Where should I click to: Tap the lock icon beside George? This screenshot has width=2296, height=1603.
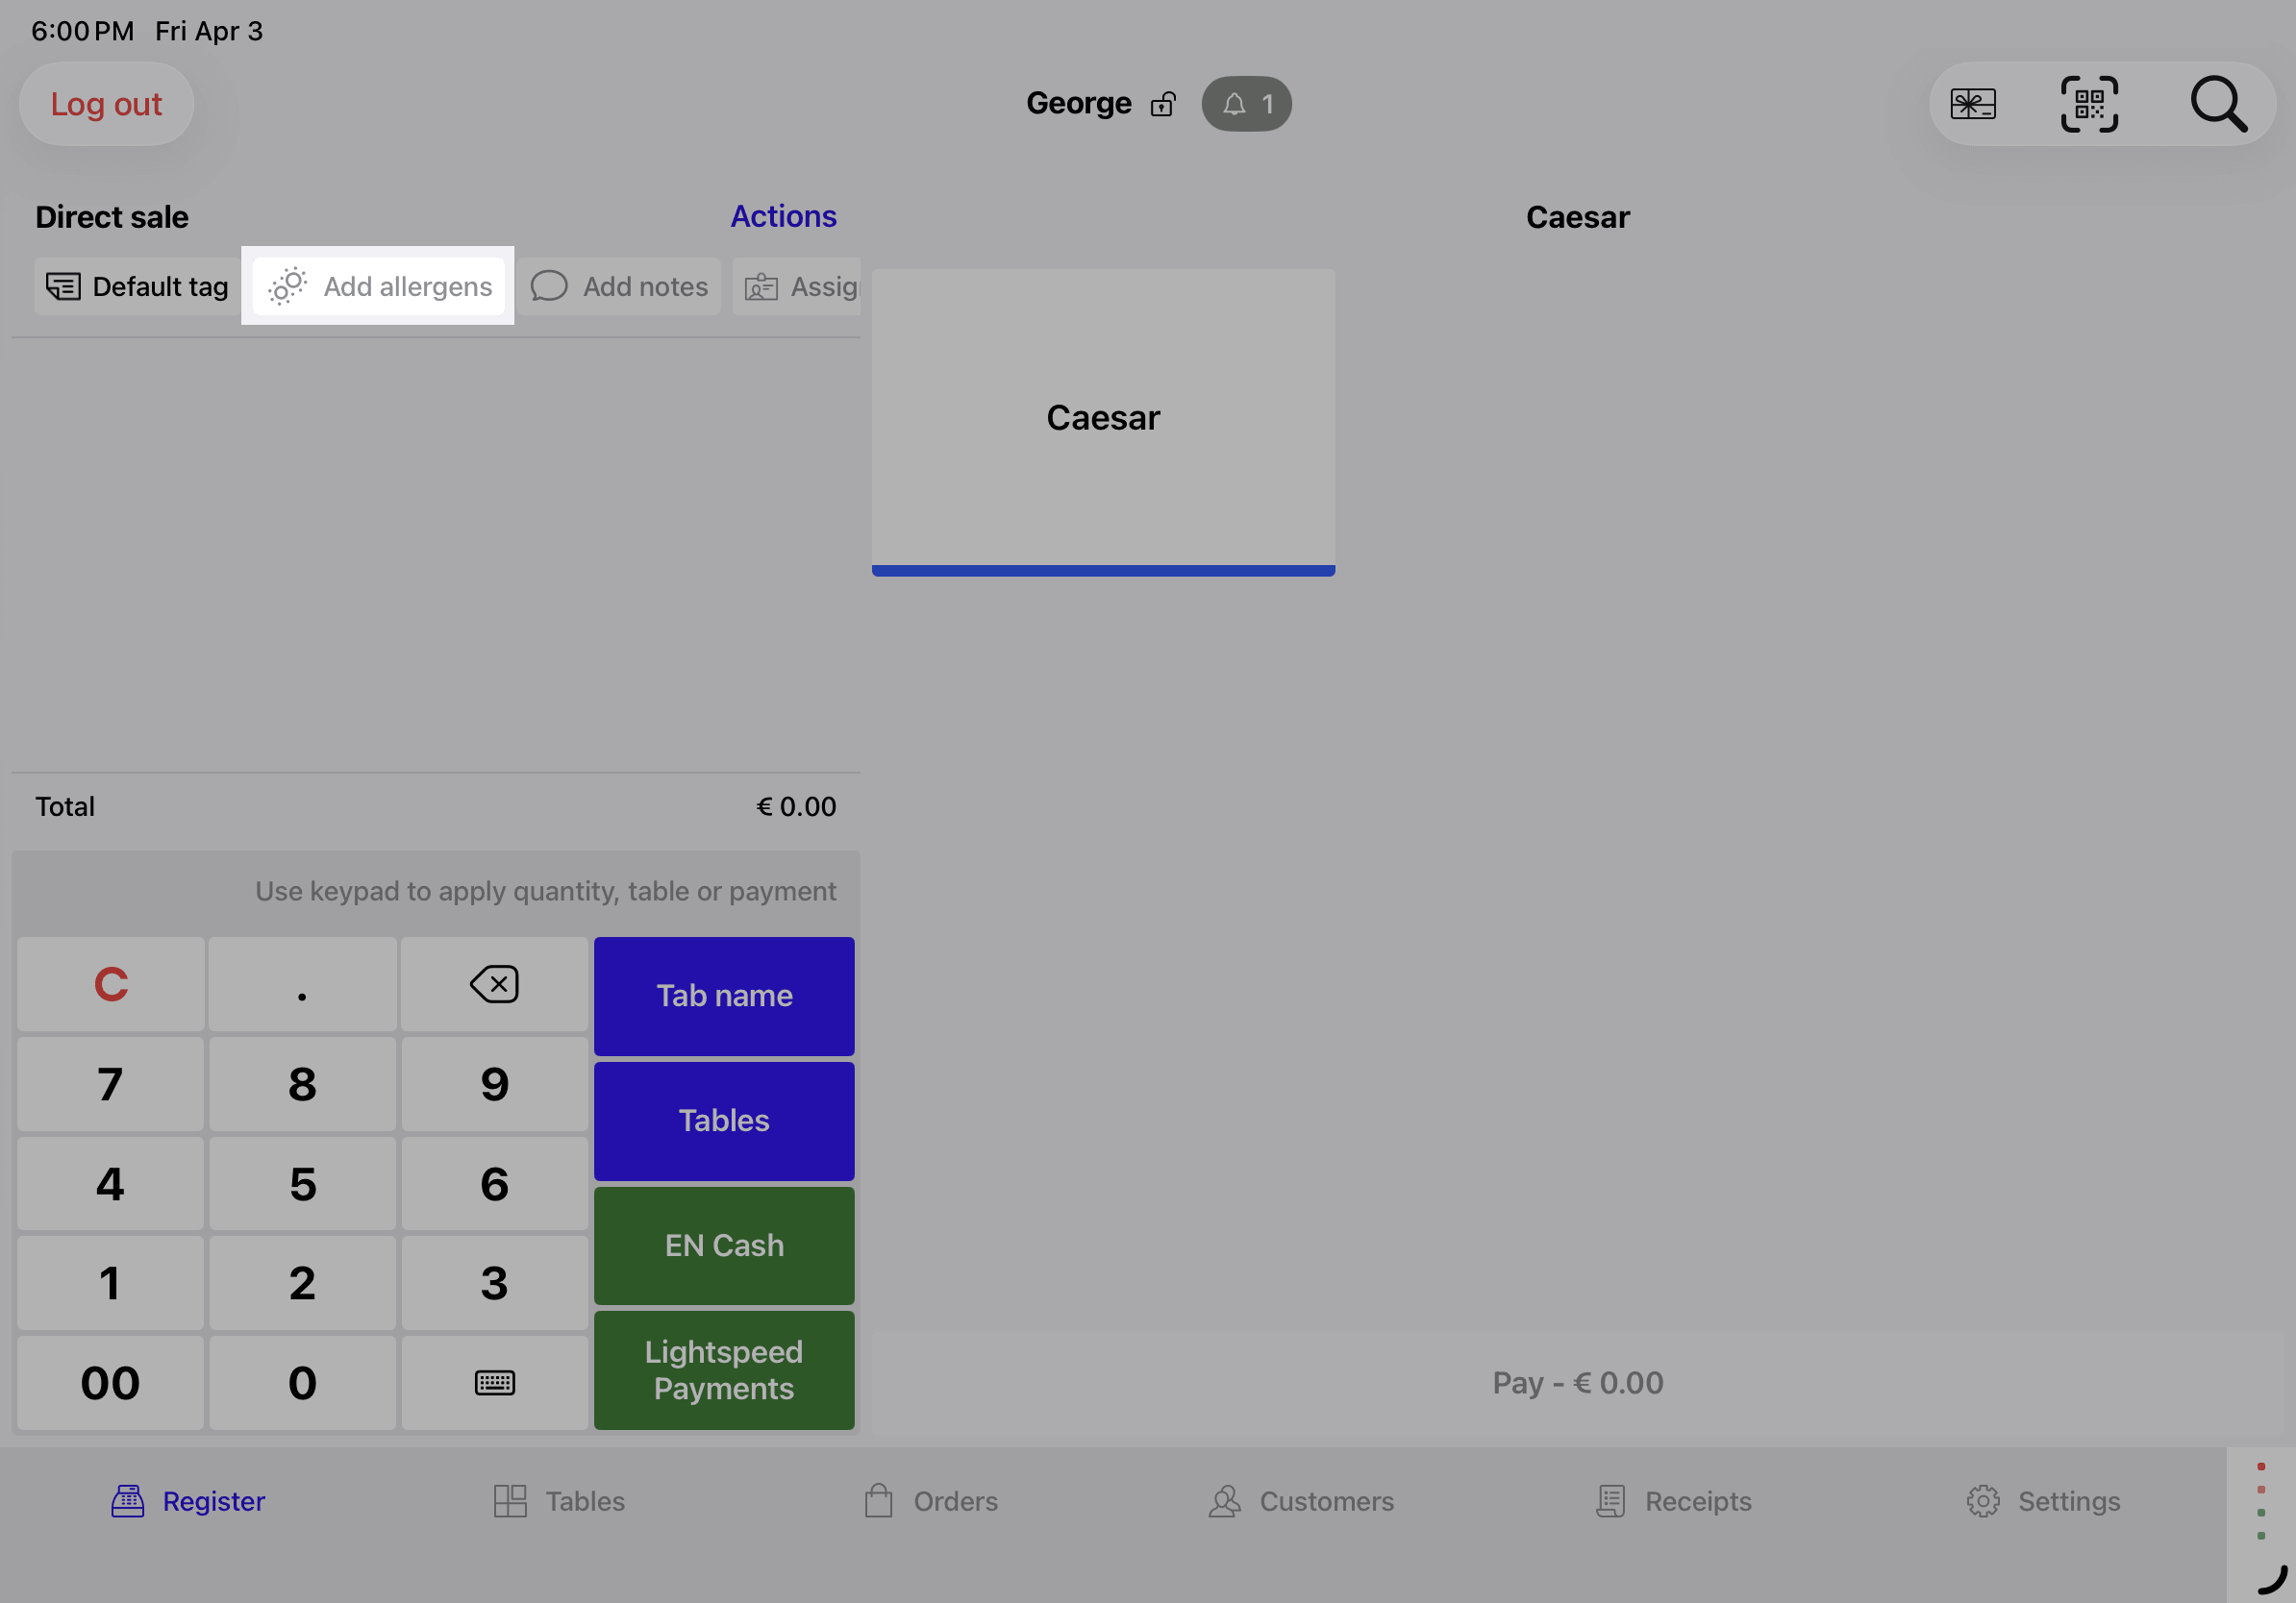(x=1163, y=104)
